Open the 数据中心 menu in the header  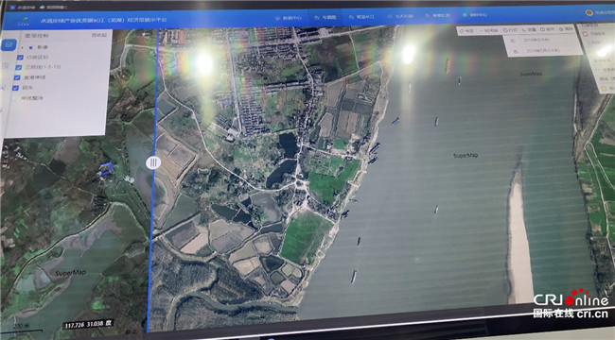point(289,18)
